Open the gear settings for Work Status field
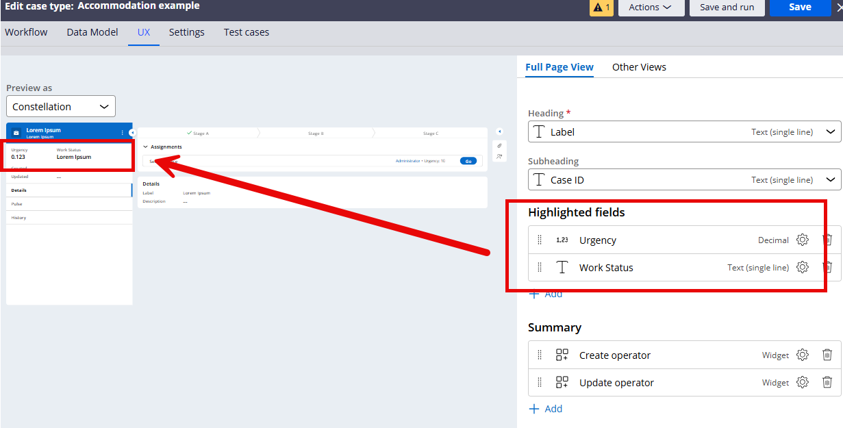 click(802, 267)
